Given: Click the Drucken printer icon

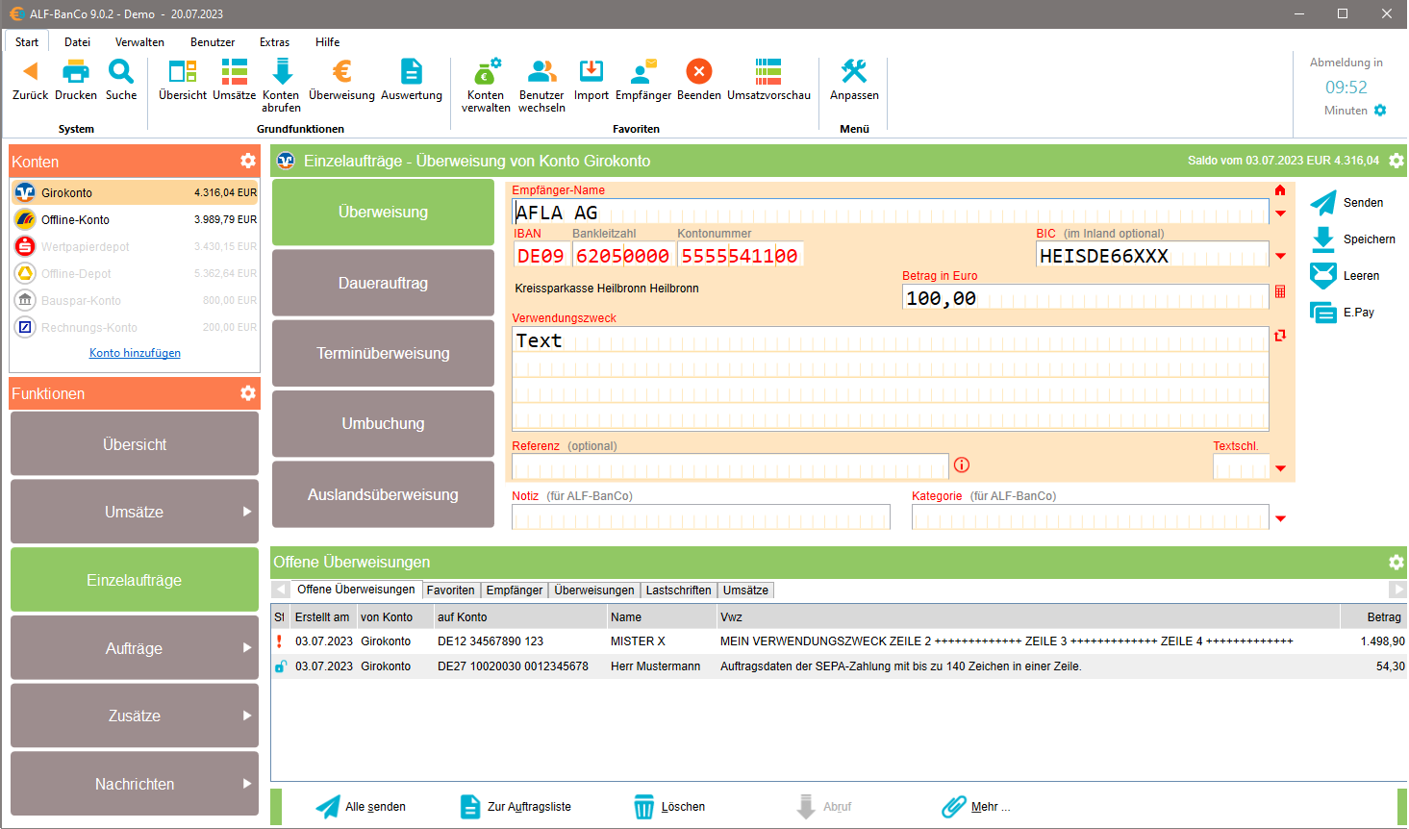Looking at the screenshot, I should point(76,71).
